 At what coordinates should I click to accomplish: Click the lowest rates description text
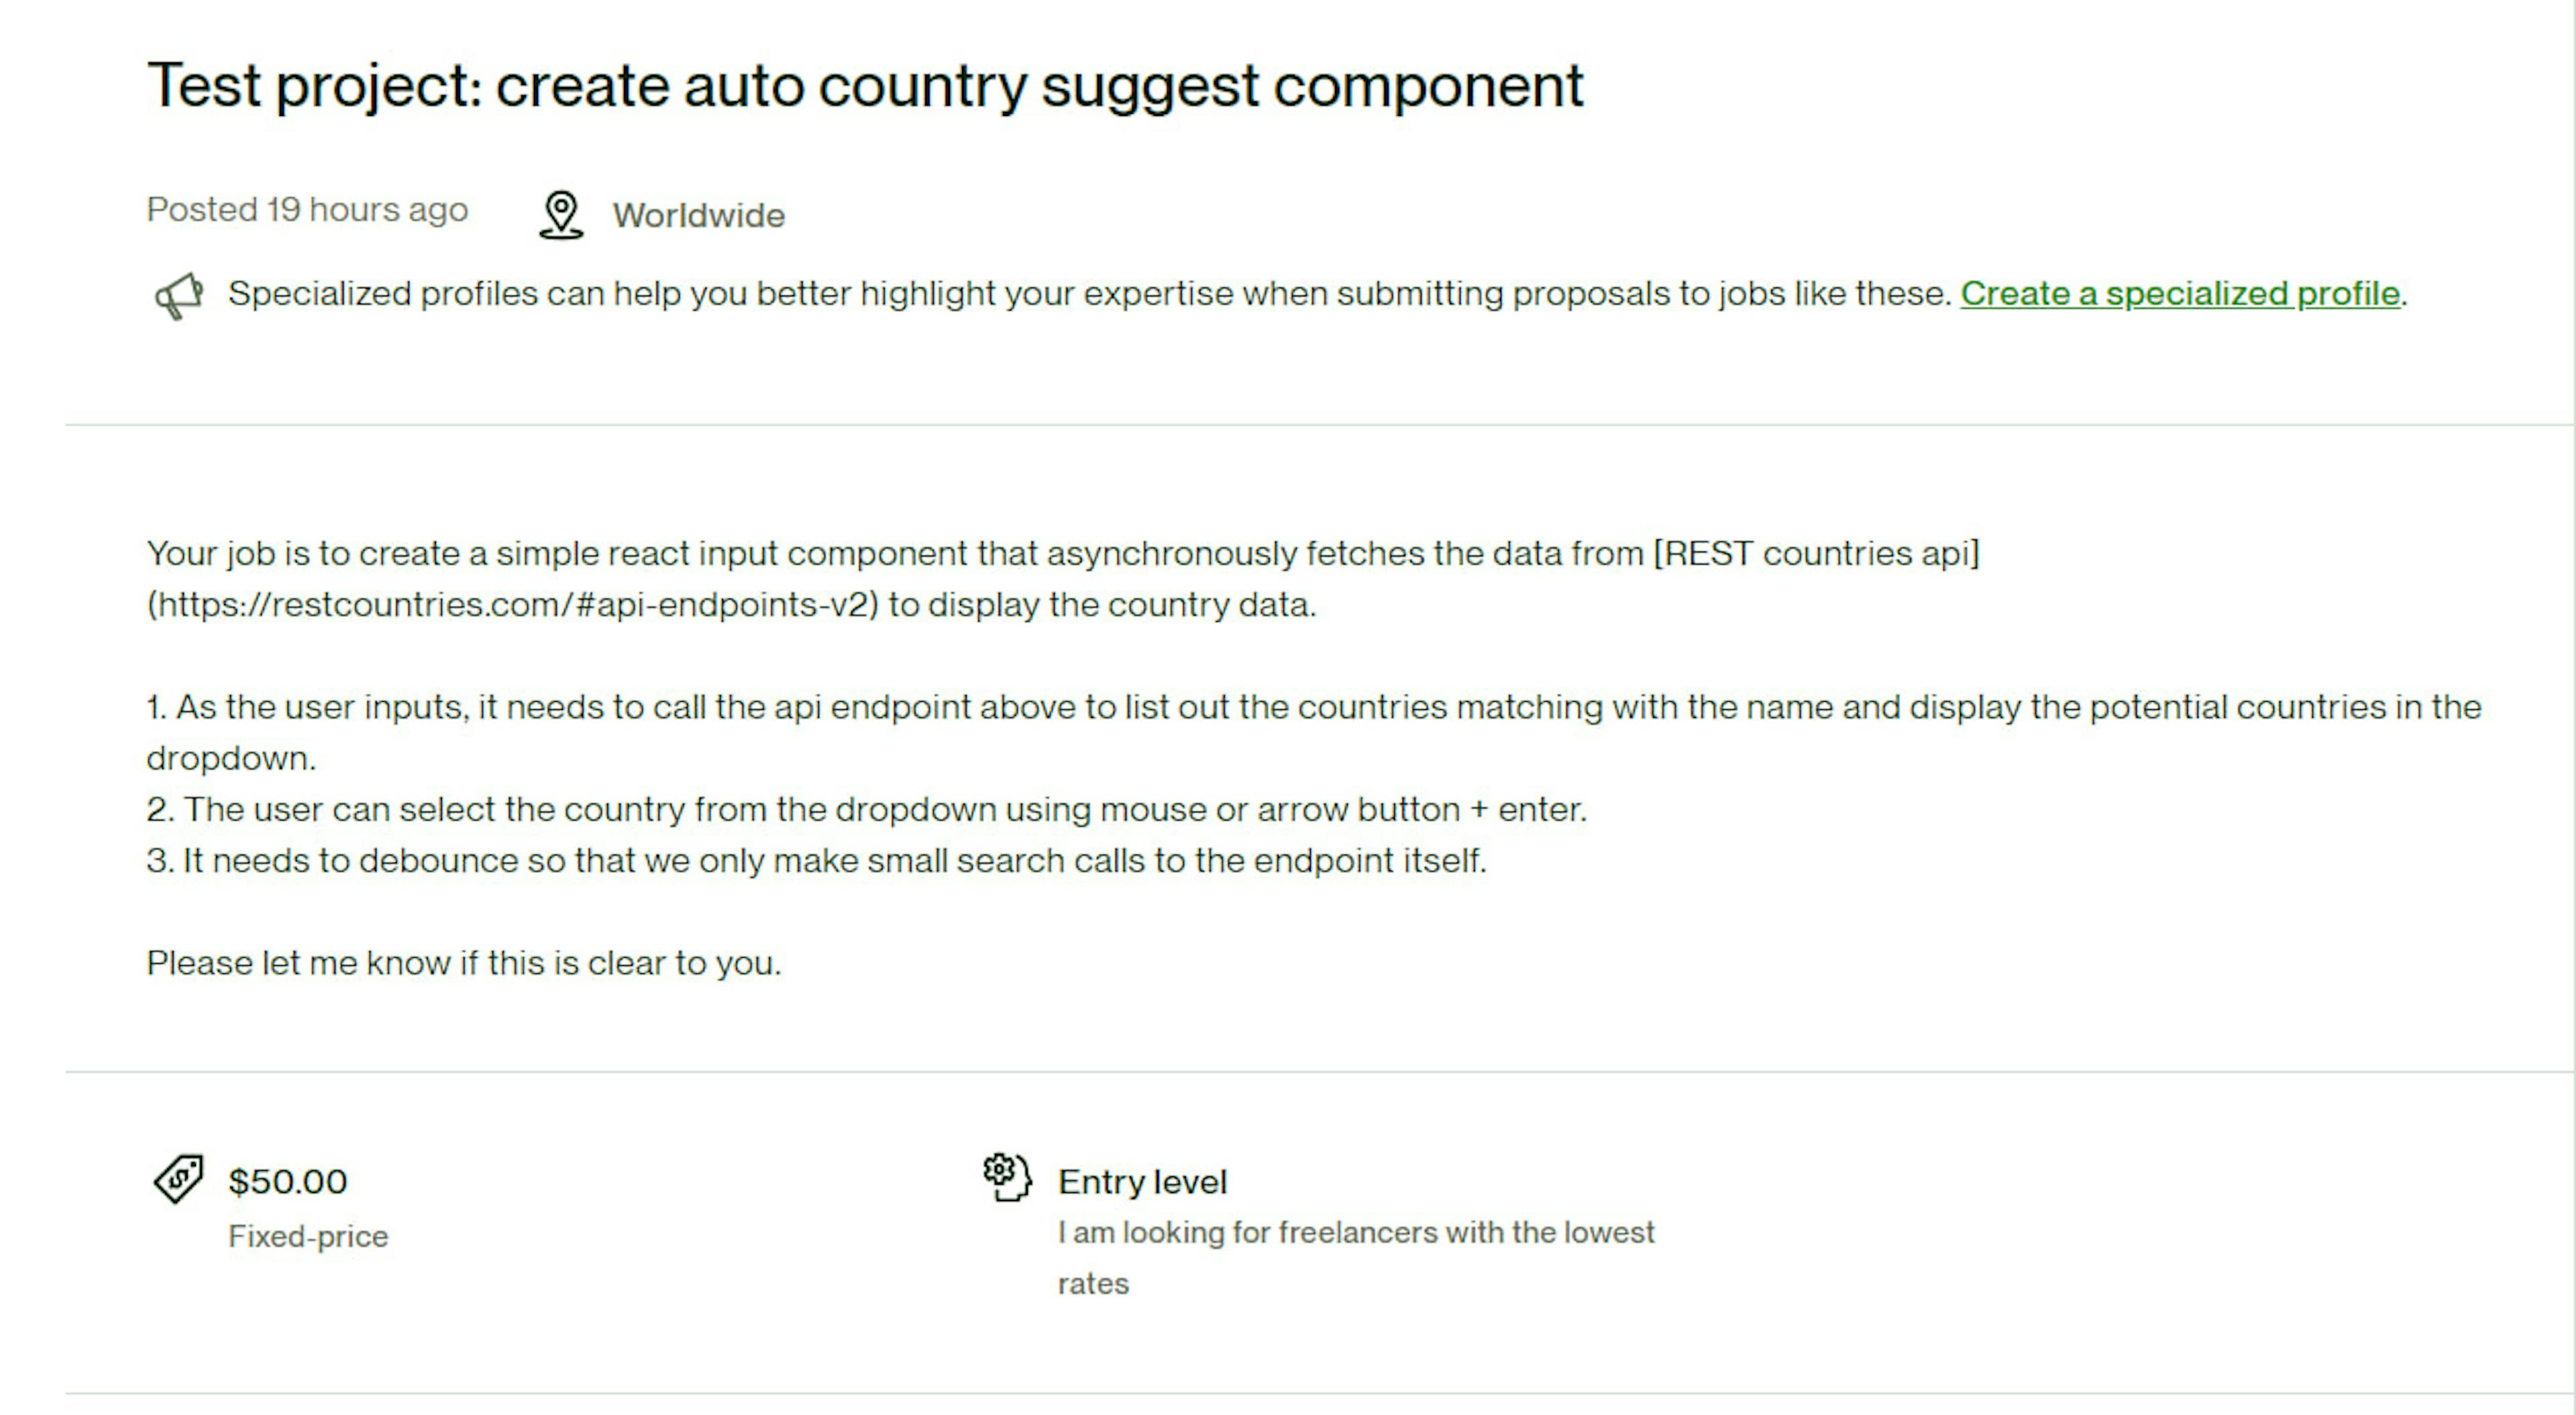click(x=1356, y=1258)
